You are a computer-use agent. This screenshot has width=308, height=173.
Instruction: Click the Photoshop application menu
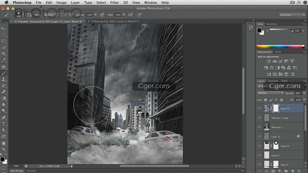pos(22,2)
